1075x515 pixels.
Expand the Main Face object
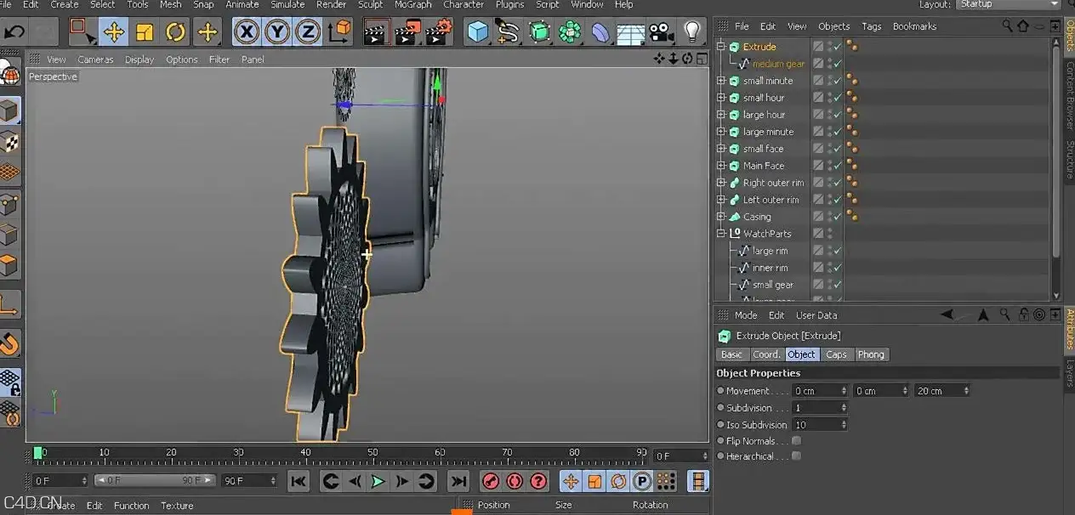point(721,166)
